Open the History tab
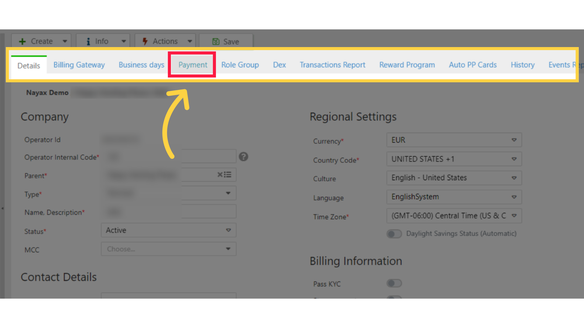The image size is (584, 328). 523,65
